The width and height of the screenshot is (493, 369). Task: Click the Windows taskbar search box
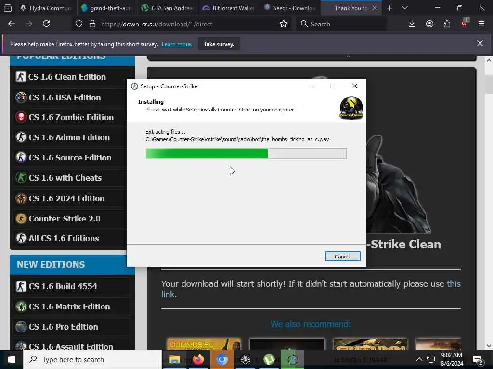[92, 359]
